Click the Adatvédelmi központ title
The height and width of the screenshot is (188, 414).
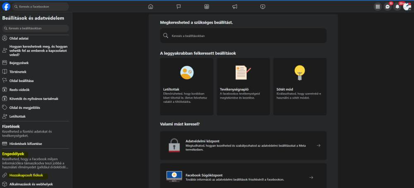(202, 141)
